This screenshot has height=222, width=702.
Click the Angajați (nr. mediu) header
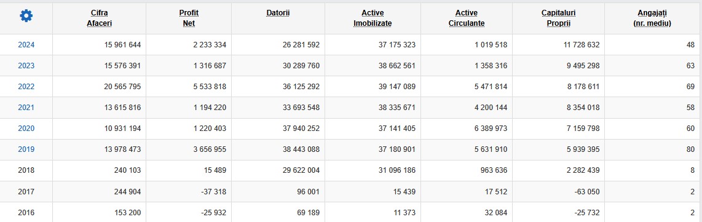(x=652, y=18)
